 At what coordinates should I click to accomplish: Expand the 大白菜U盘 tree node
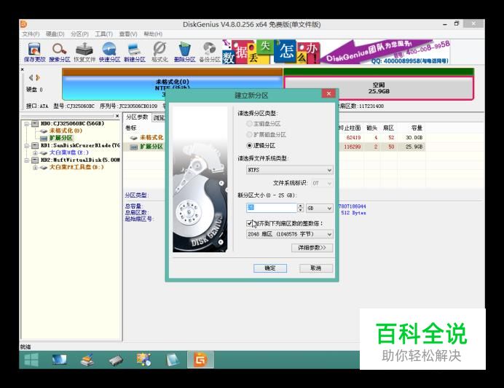(x=35, y=153)
